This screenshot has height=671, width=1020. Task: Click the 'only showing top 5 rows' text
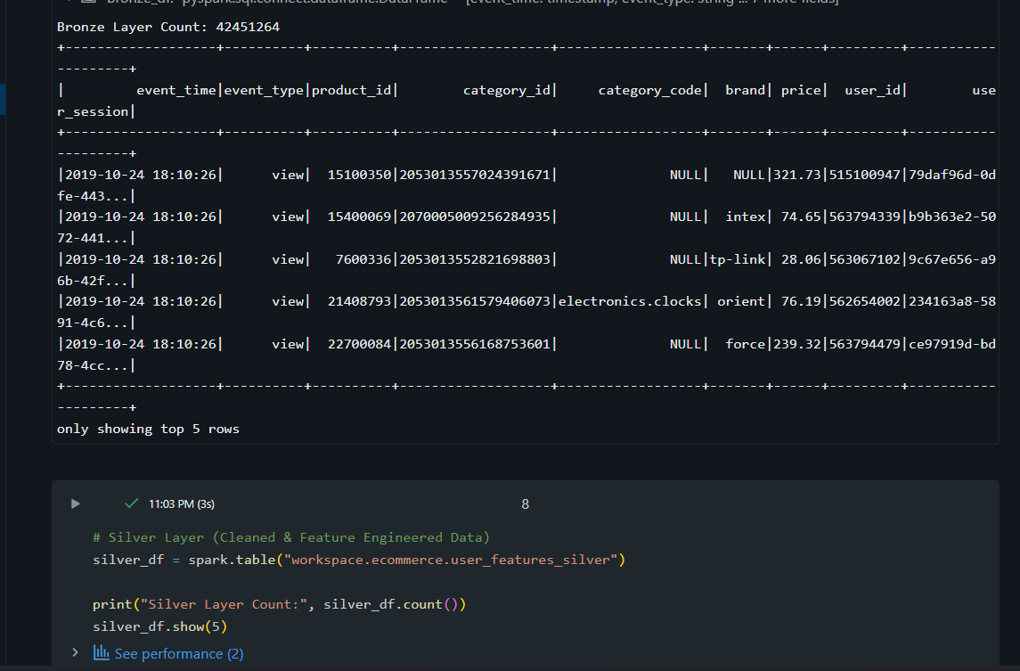tap(148, 429)
